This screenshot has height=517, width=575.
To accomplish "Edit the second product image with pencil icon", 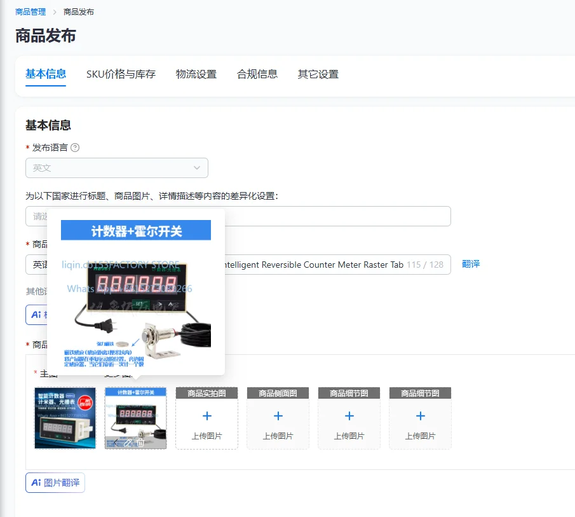I will tap(128, 443).
